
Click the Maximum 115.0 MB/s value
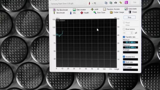tap(130, 47)
